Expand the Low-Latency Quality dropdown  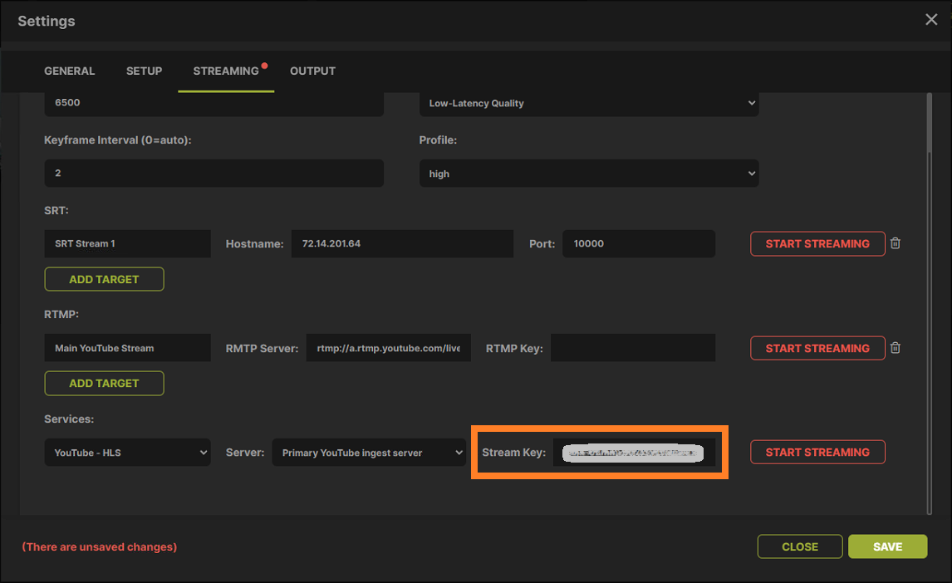[589, 103]
